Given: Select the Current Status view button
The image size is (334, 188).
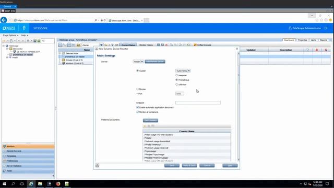Looking at the screenshot, I should pos(128,45).
